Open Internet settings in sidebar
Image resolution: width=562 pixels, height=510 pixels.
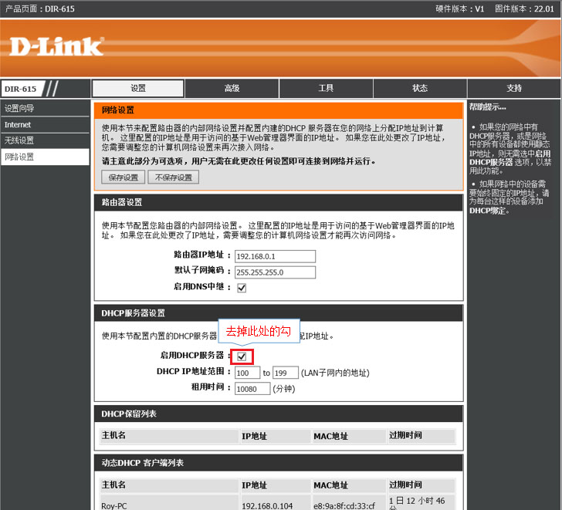click(45, 125)
